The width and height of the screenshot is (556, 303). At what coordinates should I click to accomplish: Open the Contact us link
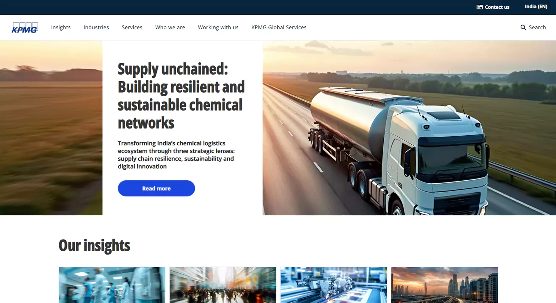[493, 7]
